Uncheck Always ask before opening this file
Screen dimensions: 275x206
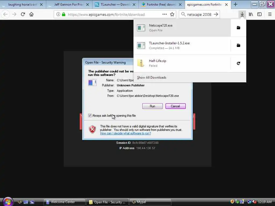point(90,116)
